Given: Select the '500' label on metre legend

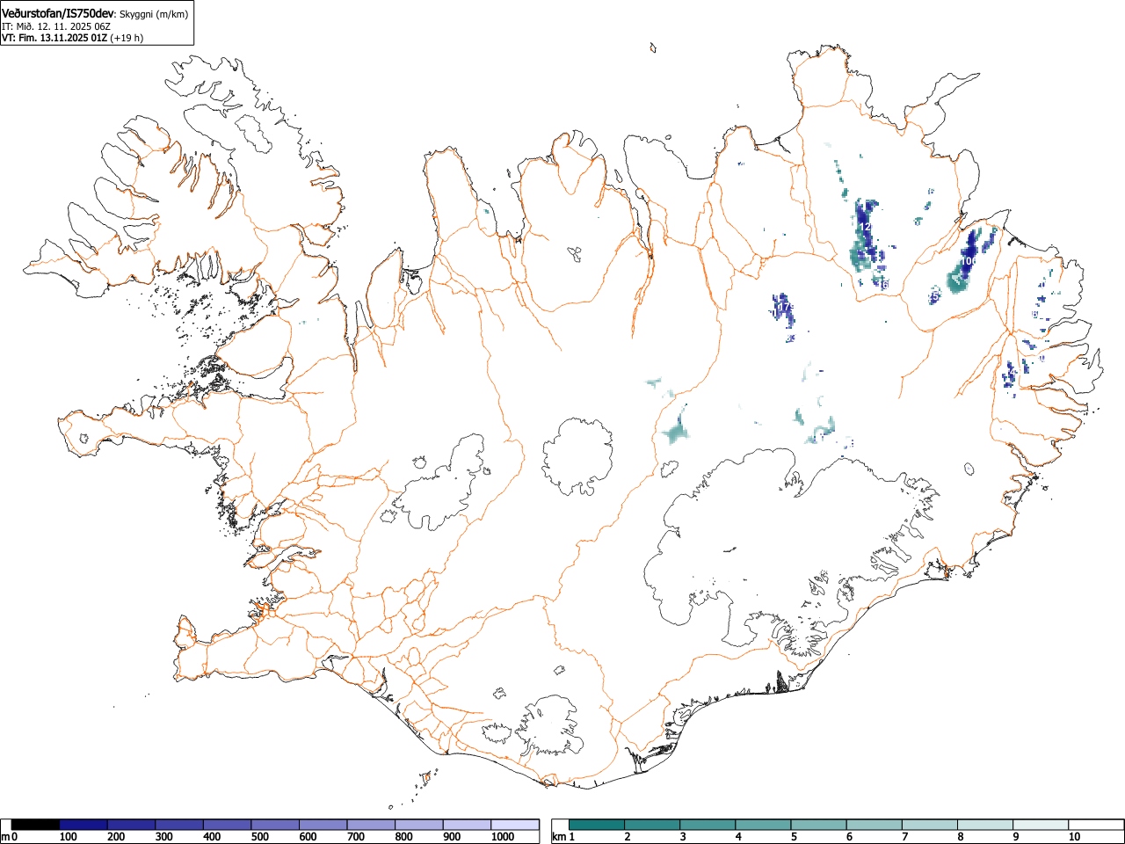Looking at the screenshot, I should pyautogui.click(x=259, y=837).
